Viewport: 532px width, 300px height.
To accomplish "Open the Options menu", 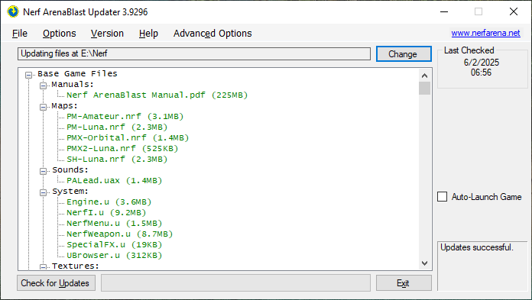I will tap(60, 34).
